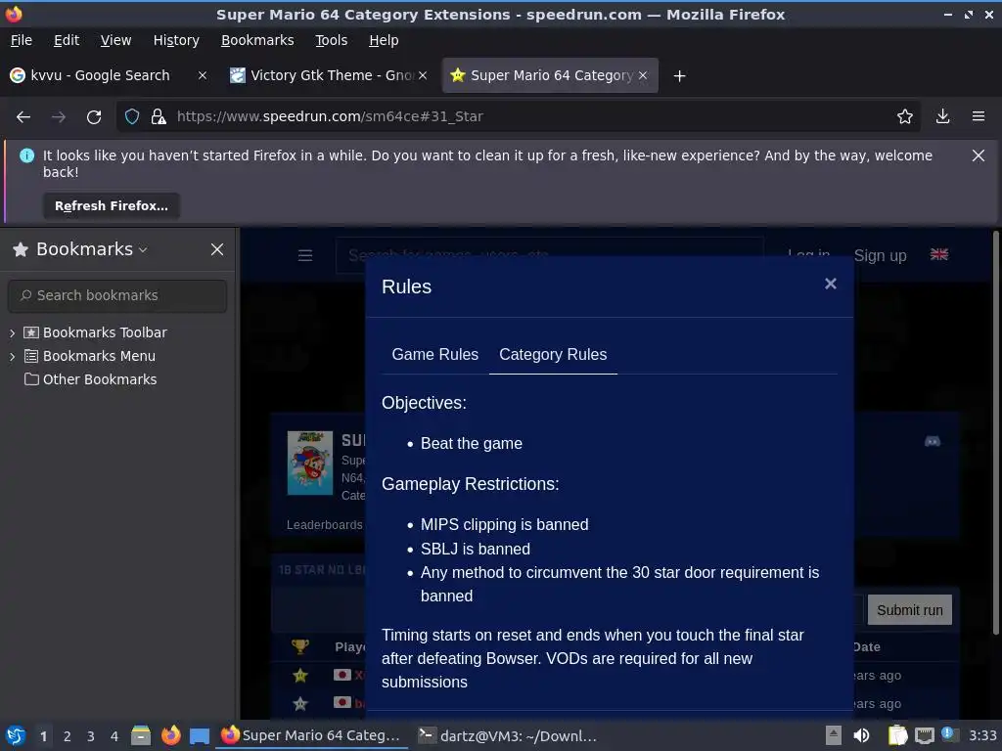
Task: Close the Bookmarks sidebar
Action: [x=217, y=249]
